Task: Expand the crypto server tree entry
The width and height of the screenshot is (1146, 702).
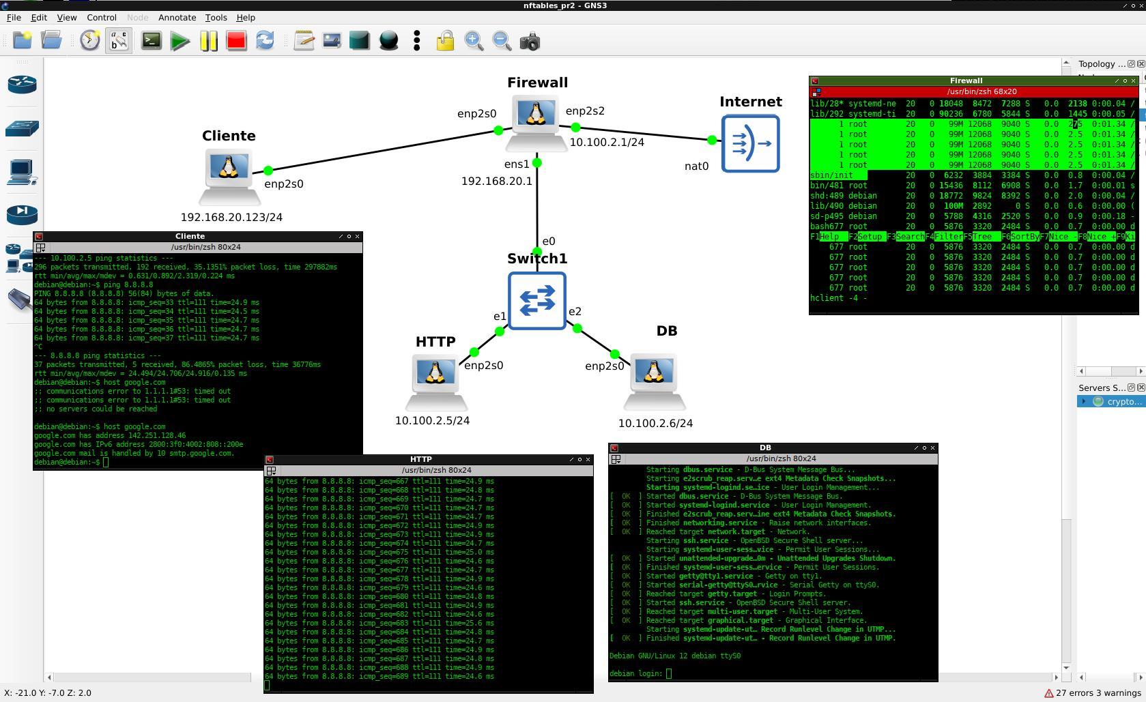Action: pos(1083,401)
